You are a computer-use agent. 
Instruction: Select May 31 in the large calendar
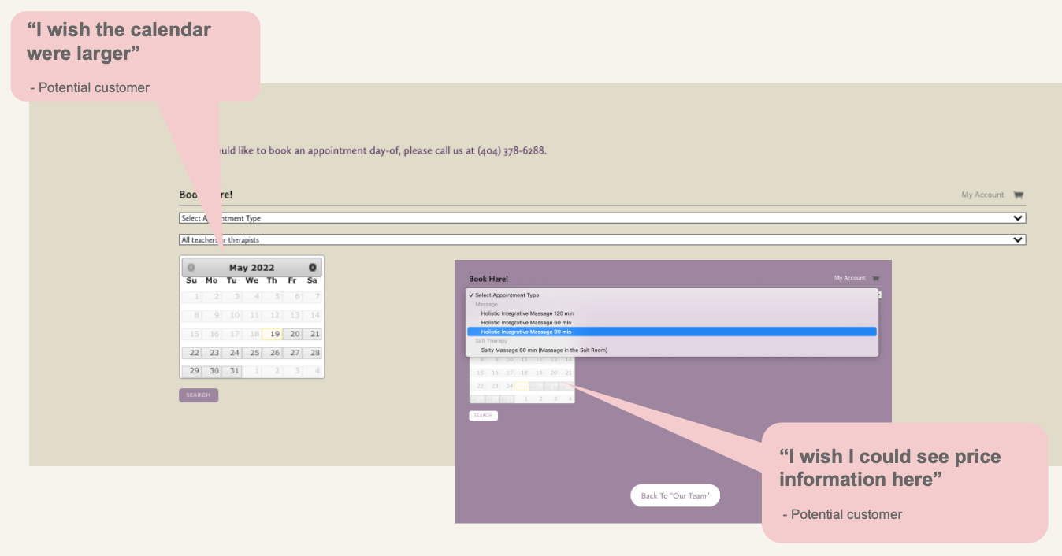tap(232, 371)
